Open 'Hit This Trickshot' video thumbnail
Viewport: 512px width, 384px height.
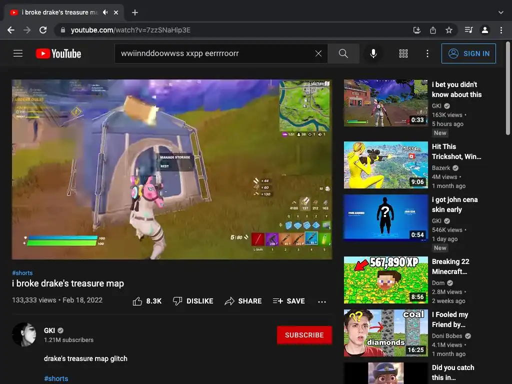coord(385,165)
